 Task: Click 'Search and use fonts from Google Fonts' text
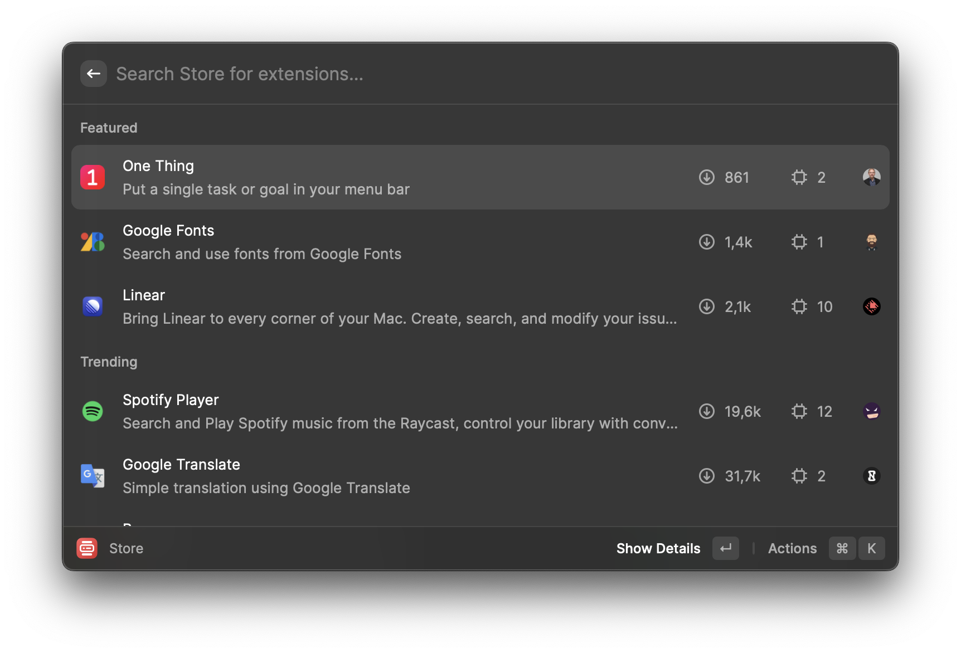pyautogui.click(x=262, y=254)
